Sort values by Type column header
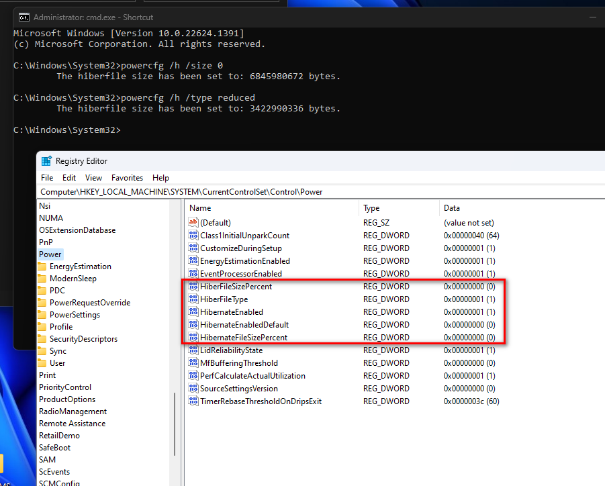 tap(400, 208)
